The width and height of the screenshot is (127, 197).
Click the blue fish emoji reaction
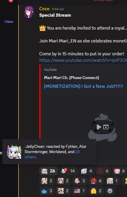47,191
